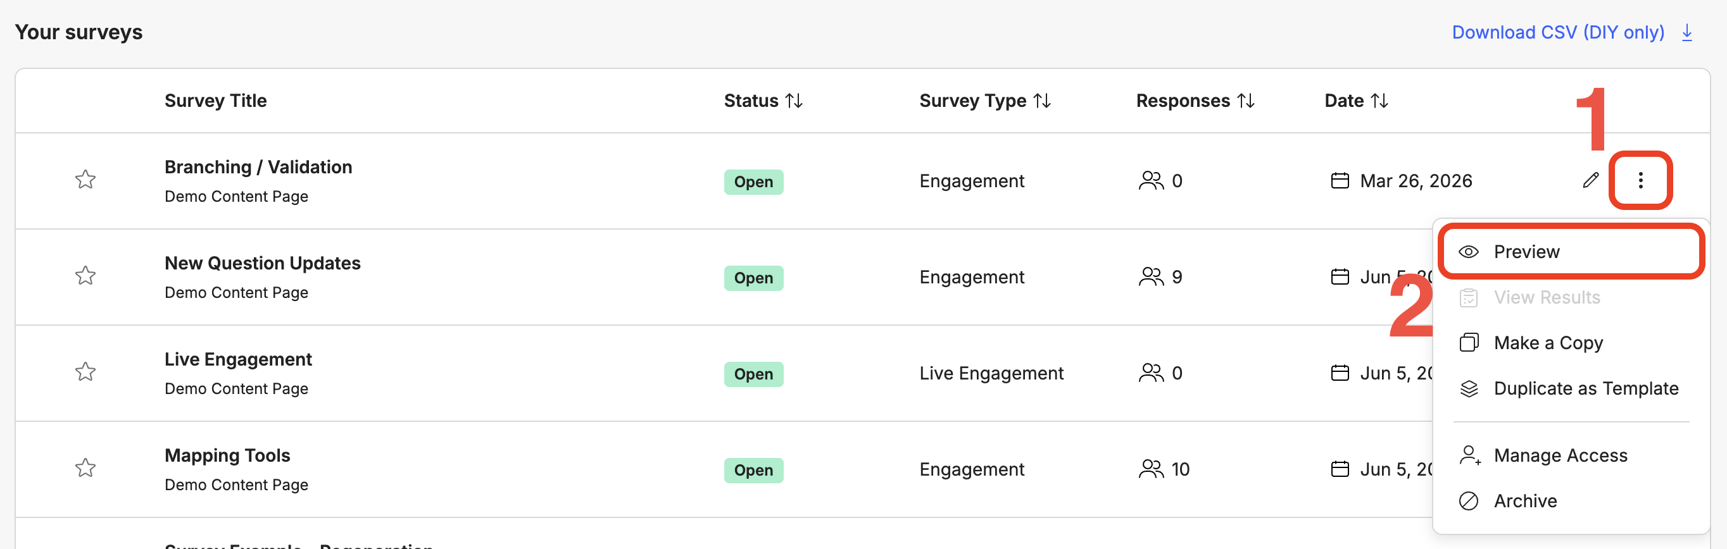Image resolution: width=1727 pixels, height=549 pixels.
Task: Click the Survey Title column header
Action: (215, 101)
